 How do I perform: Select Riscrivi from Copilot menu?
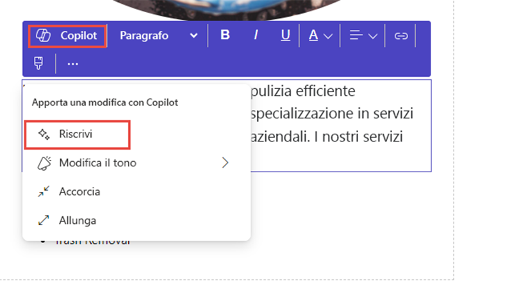78,134
